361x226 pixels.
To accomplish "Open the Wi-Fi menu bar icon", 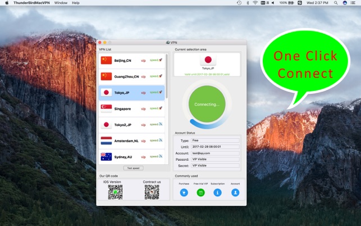I will point(255,3).
